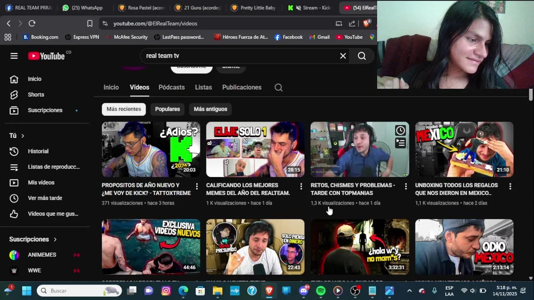Image resolution: width=534 pixels, height=300 pixels.
Task: Open the CALIFICANDO LOS MEJORES MEMES title link
Action: 248,189
